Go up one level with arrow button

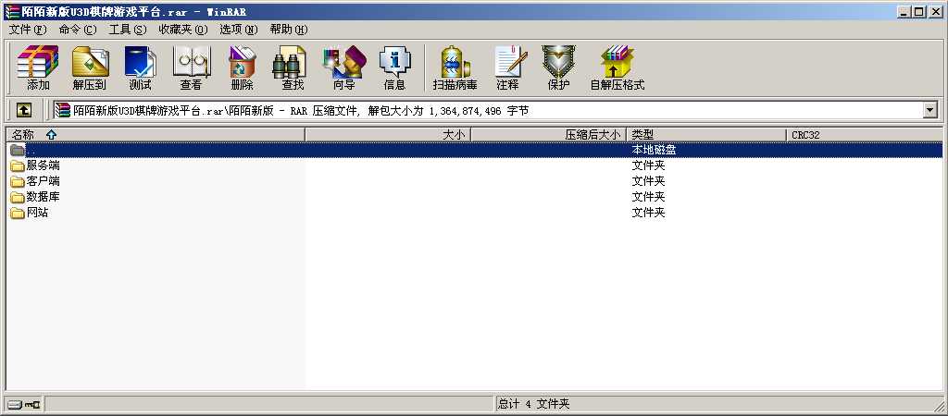(x=23, y=110)
